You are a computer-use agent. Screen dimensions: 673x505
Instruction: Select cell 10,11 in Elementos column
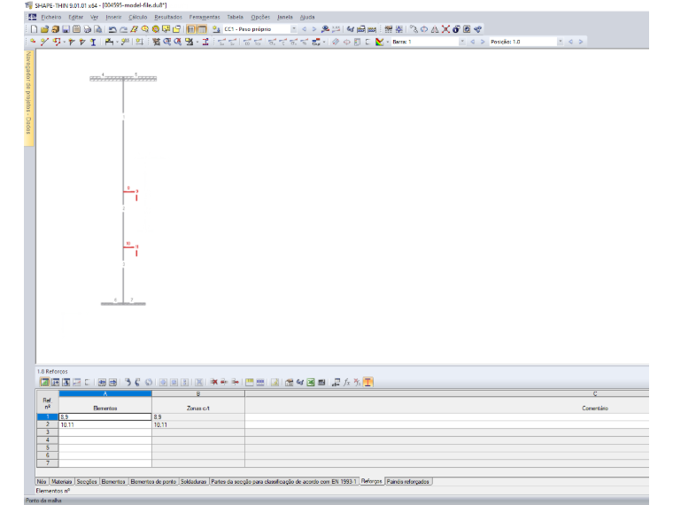click(x=105, y=424)
